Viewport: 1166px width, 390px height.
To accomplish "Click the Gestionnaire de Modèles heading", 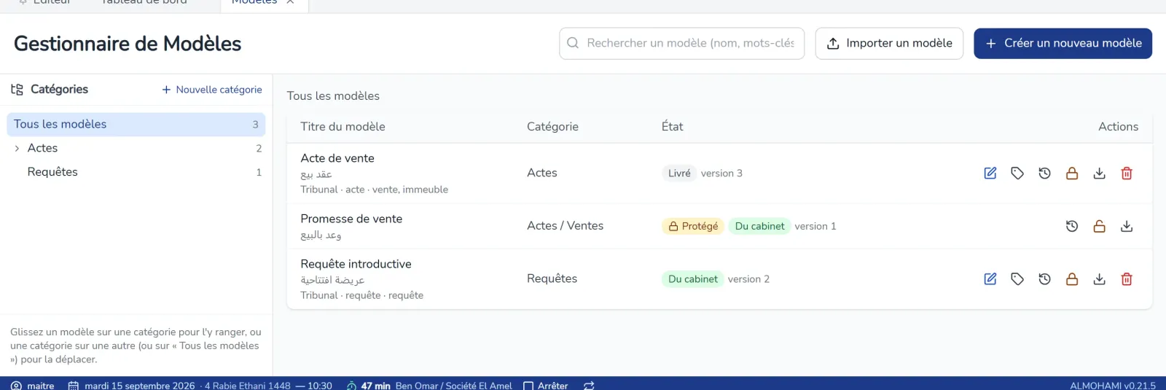I will (128, 44).
